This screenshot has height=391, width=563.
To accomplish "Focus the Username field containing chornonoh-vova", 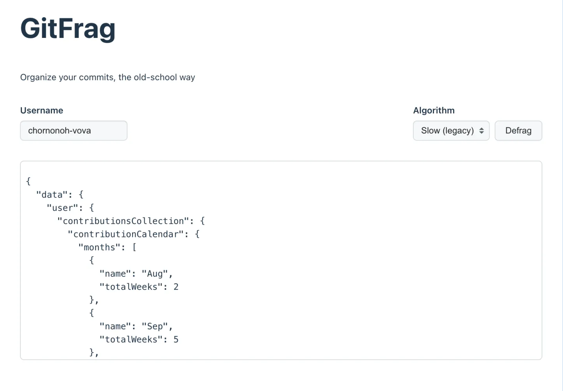I will click(x=74, y=131).
